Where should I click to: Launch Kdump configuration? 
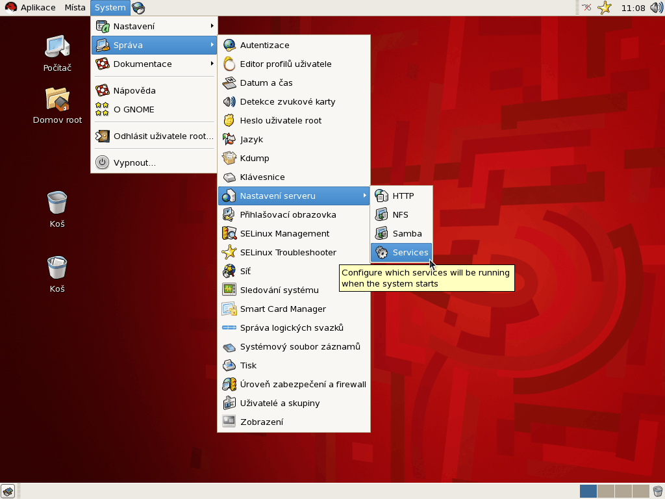[294, 159]
